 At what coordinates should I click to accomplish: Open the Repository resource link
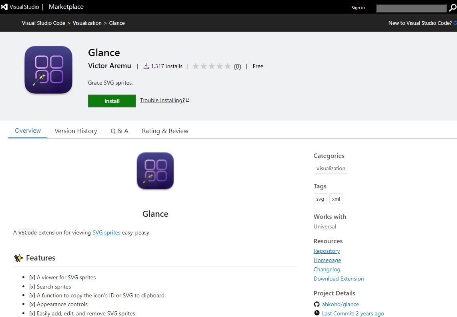click(x=327, y=251)
